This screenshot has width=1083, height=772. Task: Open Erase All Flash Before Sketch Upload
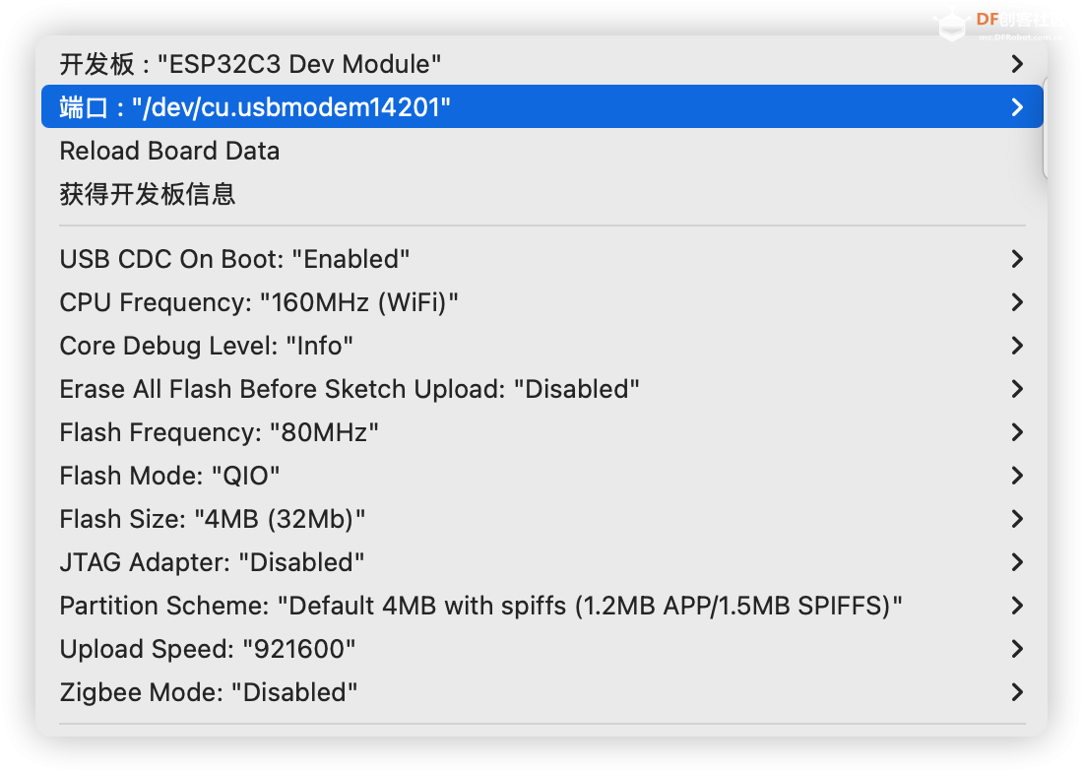click(x=350, y=389)
